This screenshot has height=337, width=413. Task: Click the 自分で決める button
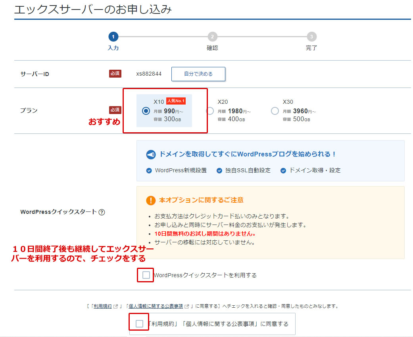[198, 74]
